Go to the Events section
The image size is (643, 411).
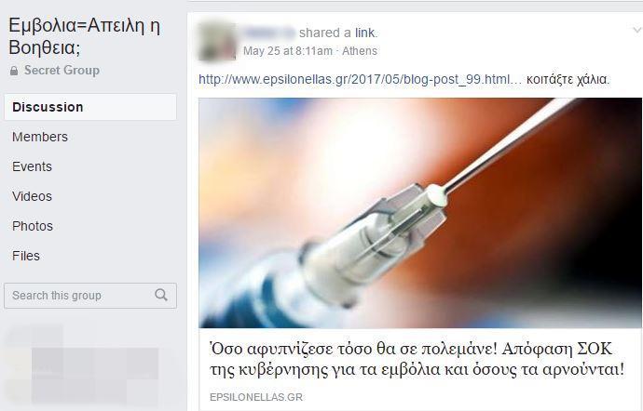tap(32, 166)
